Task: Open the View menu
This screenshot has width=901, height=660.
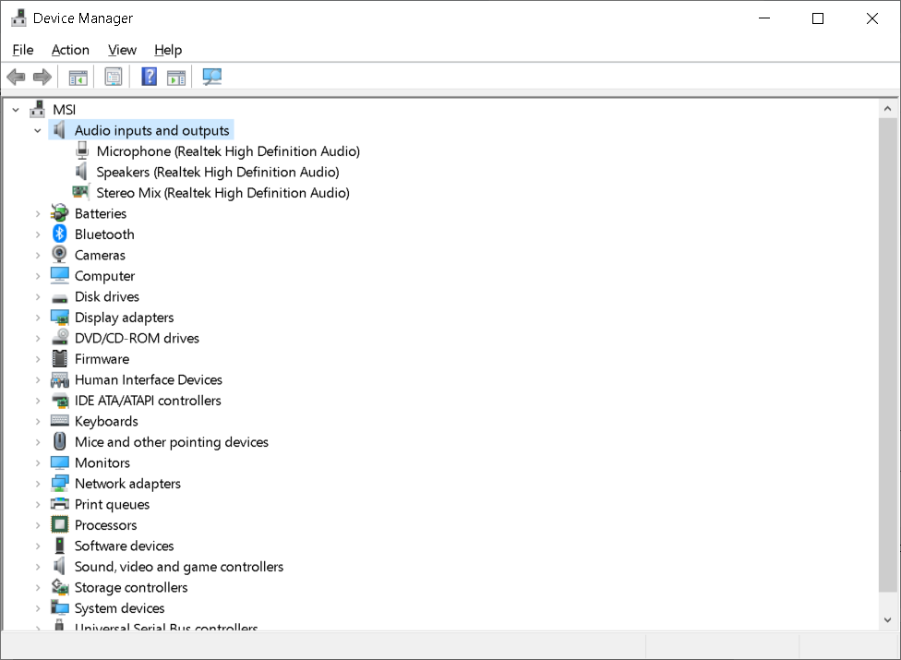Action: (x=123, y=50)
